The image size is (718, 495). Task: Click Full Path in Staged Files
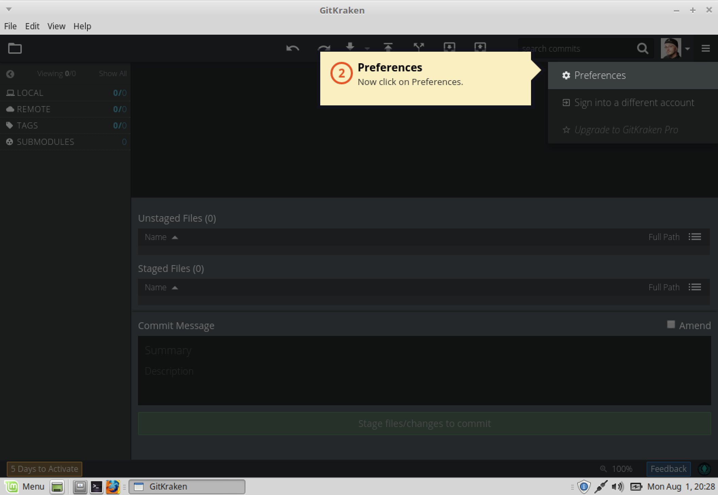click(x=664, y=287)
